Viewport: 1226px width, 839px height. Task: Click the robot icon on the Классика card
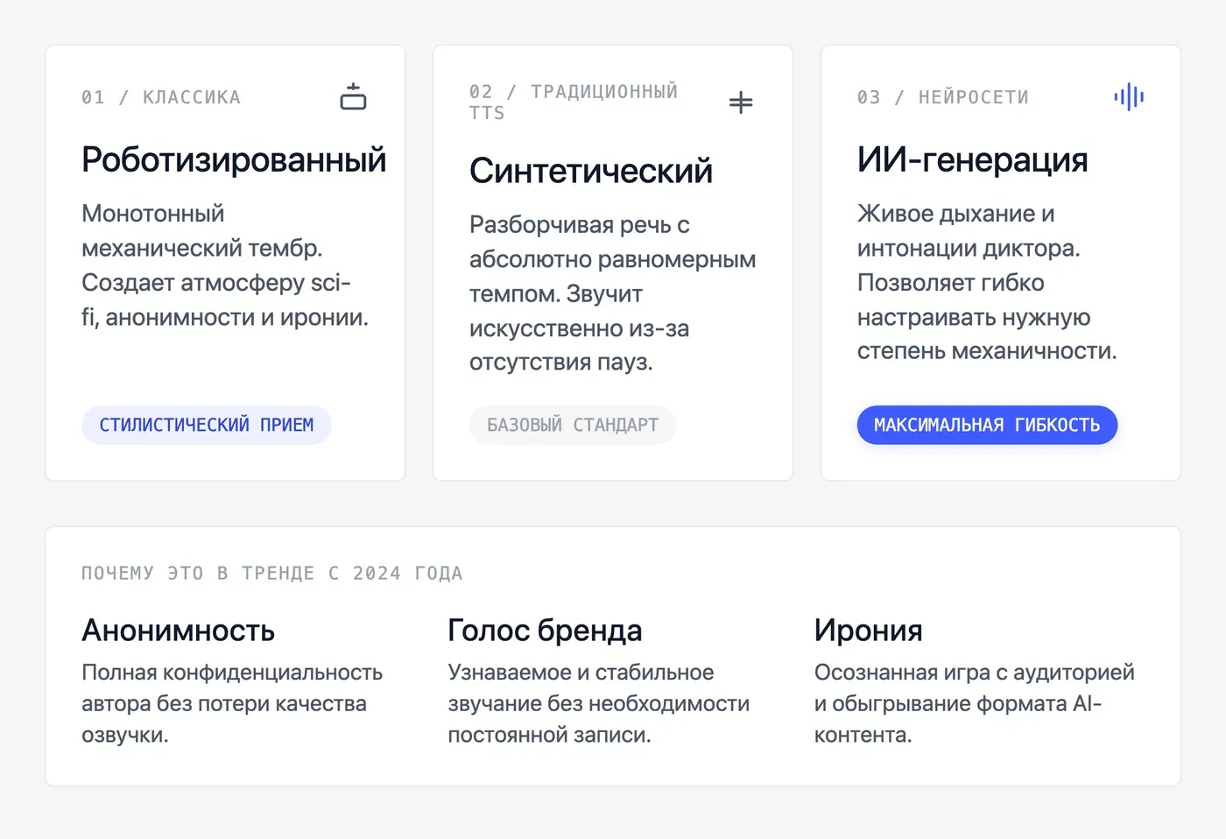(353, 97)
